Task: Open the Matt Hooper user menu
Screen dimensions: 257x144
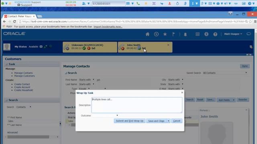Action: 233,34
